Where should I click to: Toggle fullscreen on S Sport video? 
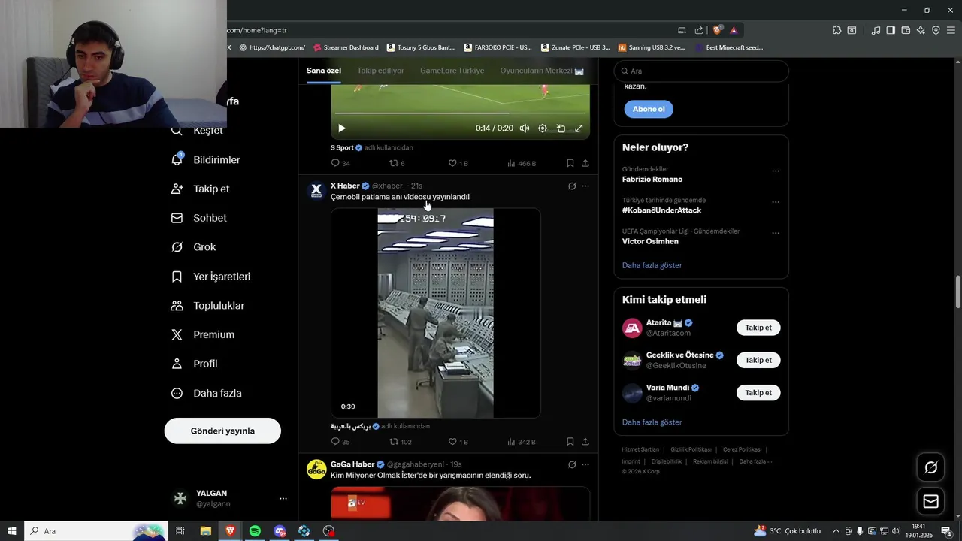coord(579,128)
